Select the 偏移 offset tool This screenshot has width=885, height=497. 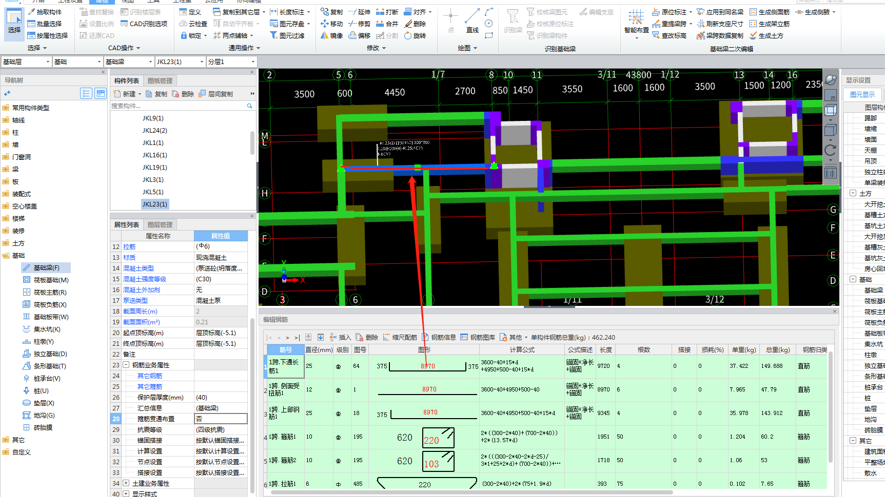pos(359,35)
